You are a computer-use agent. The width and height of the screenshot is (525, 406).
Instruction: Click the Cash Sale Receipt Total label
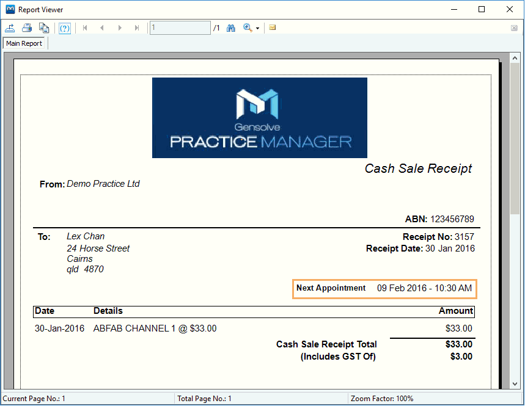(326, 344)
